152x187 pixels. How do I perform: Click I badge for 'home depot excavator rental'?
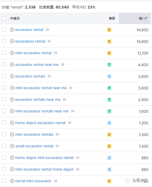tap(109, 123)
